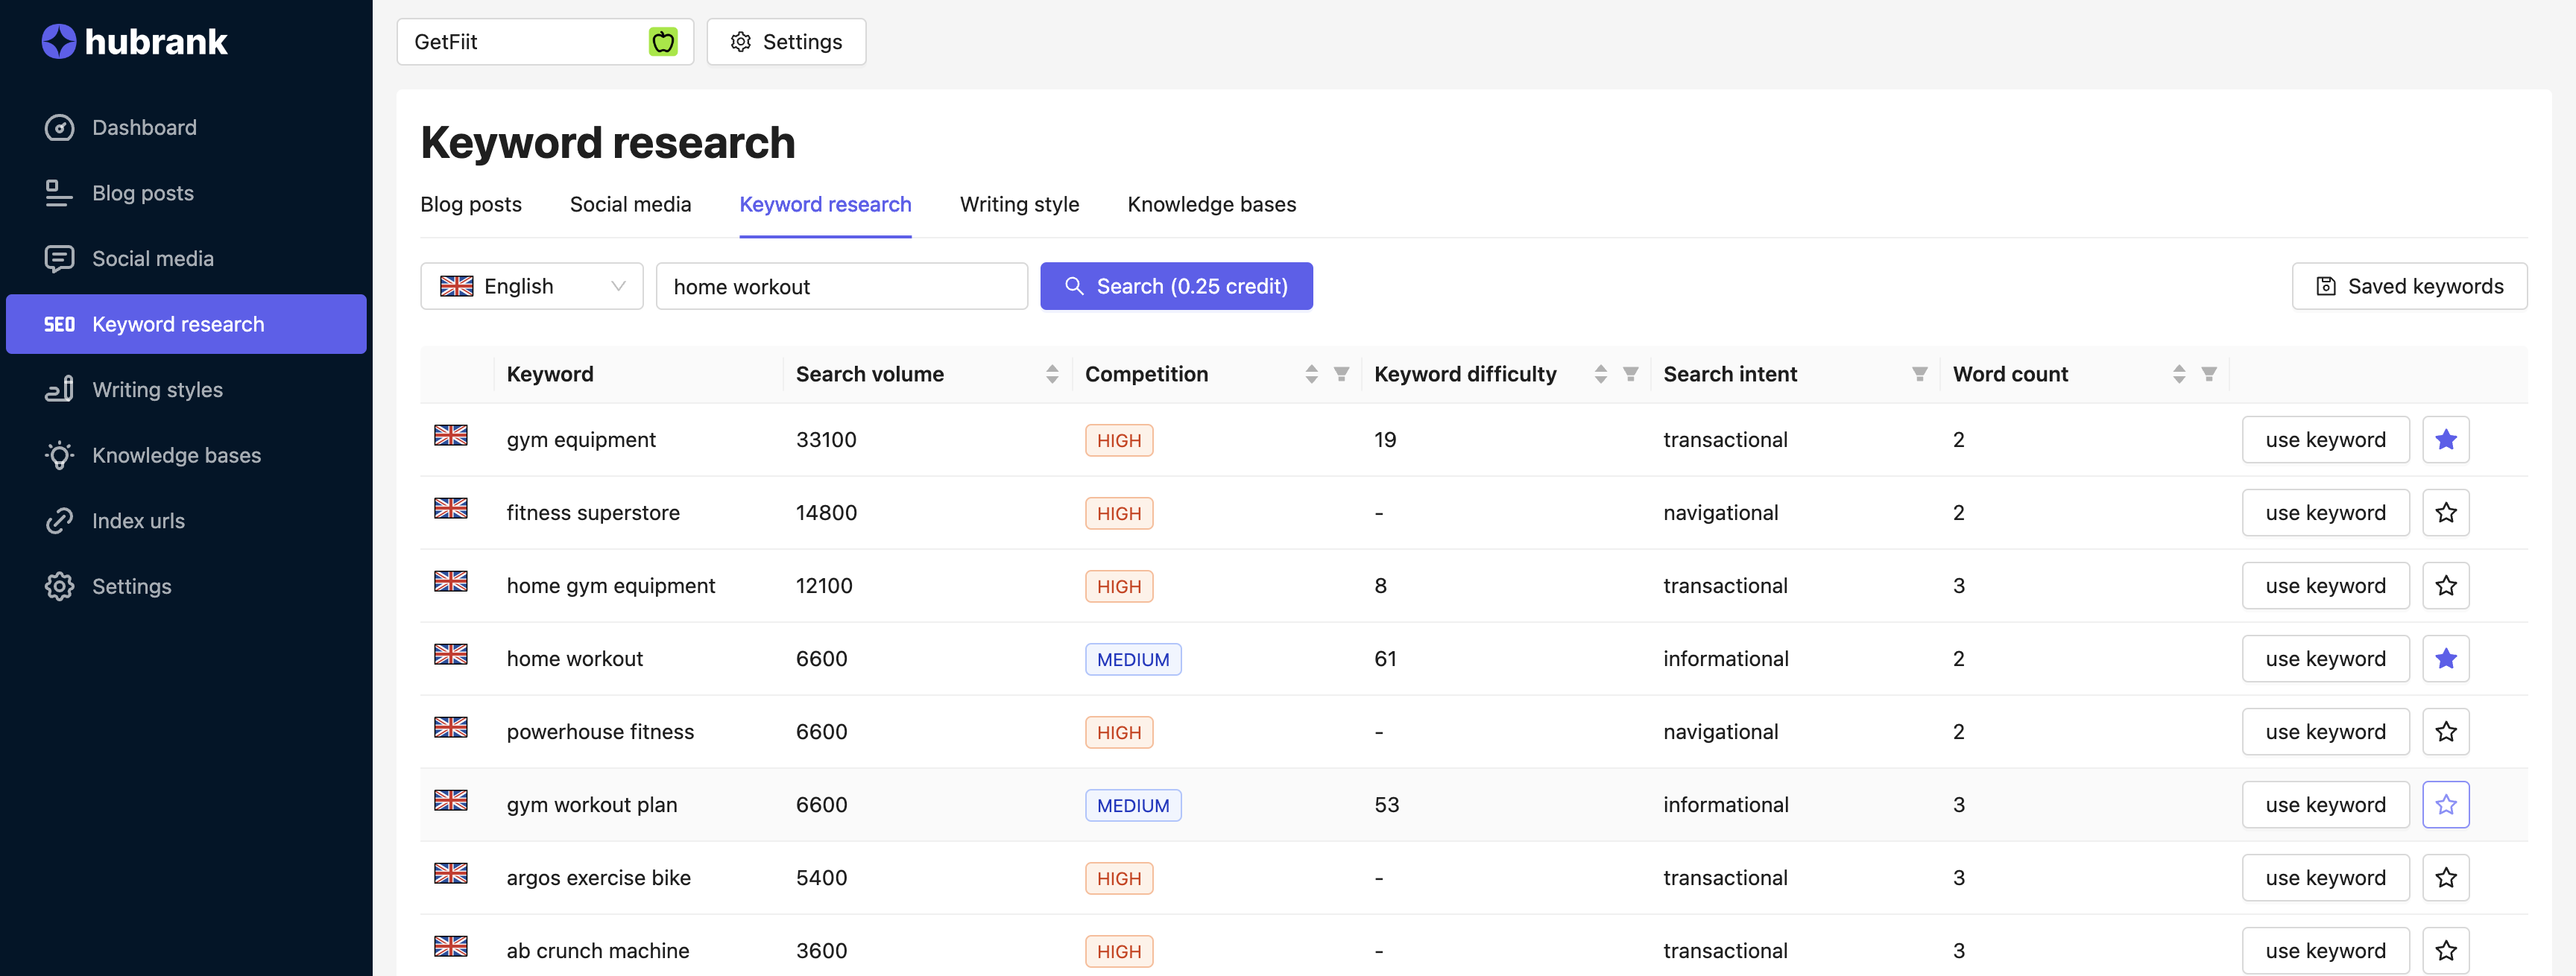Open Dashboard from the sidebar
Viewport: 2576px width, 976px height.
point(143,127)
